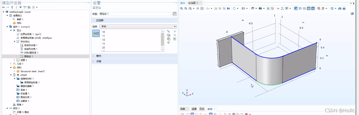
Task: Activate the zoom box tool
Action: [x=190, y=8]
